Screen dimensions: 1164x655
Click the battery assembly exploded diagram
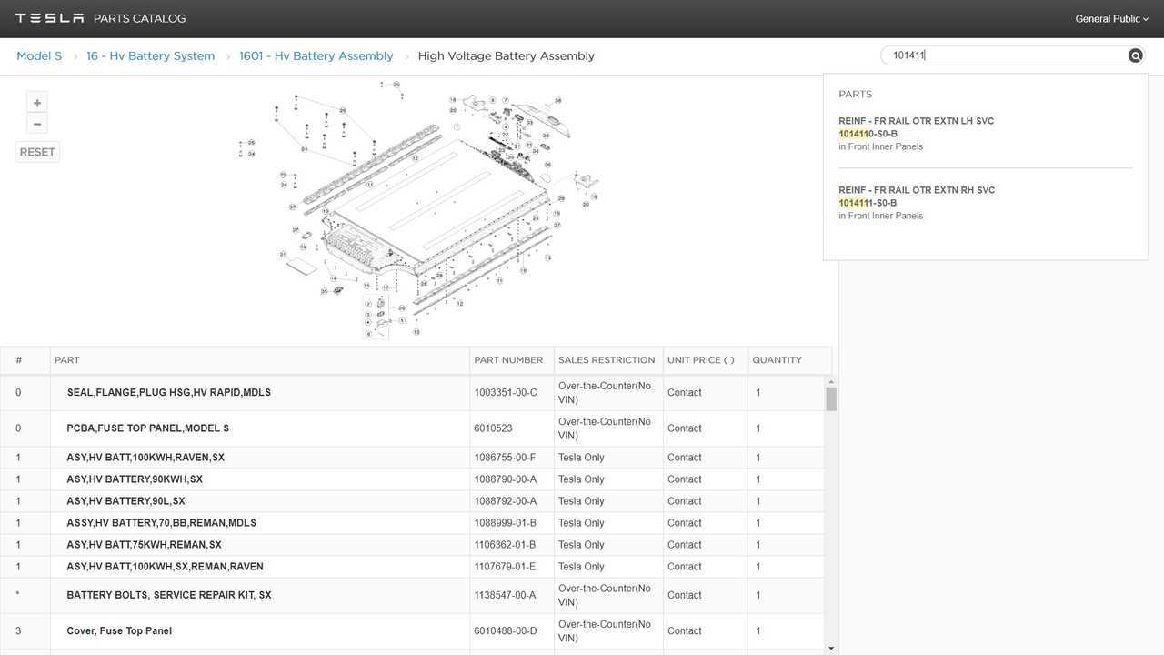point(418,209)
